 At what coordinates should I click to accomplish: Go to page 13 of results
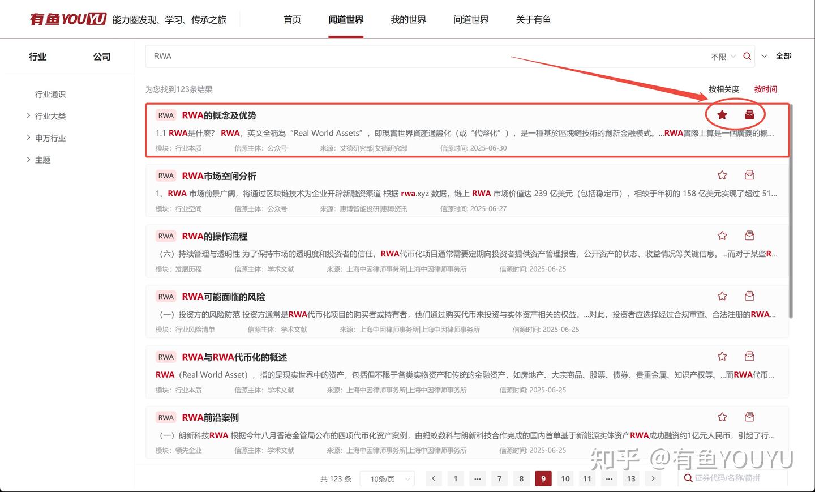point(631,478)
